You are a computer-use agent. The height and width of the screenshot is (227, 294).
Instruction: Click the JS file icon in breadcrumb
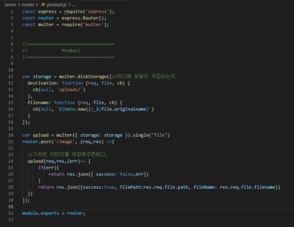43,4
